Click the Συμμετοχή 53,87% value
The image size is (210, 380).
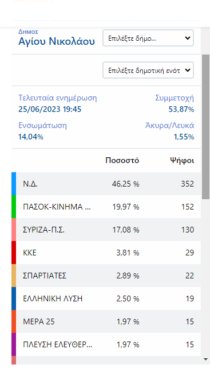point(181,109)
